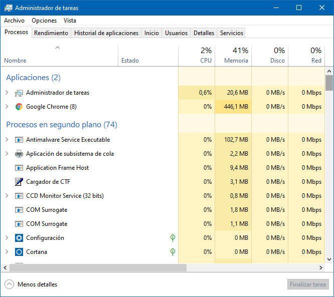The image size is (334, 297).
Task: Click the Application Frame Host icon
Action: tap(19, 168)
